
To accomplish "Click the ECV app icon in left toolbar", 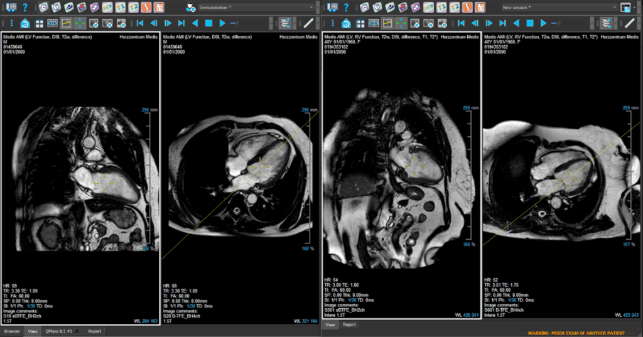I will pos(107,8).
